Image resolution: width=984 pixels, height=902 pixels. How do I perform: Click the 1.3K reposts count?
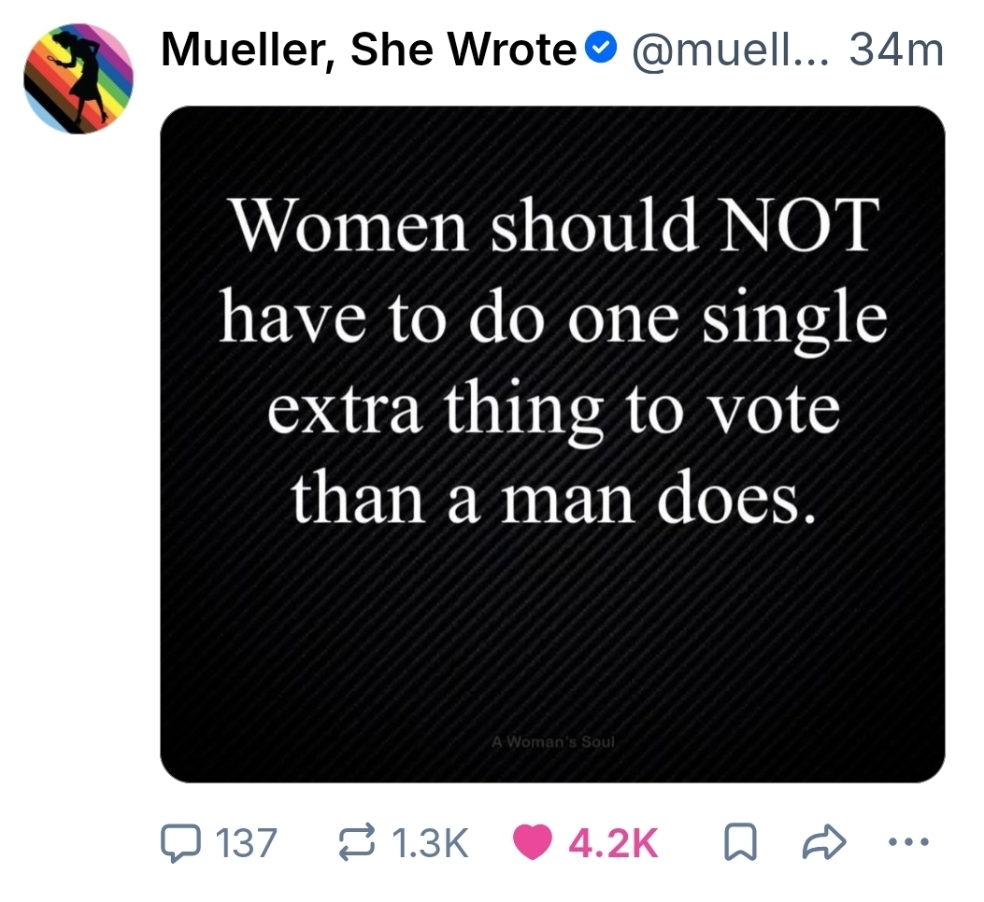pyautogui.click(x=431, y=842)
